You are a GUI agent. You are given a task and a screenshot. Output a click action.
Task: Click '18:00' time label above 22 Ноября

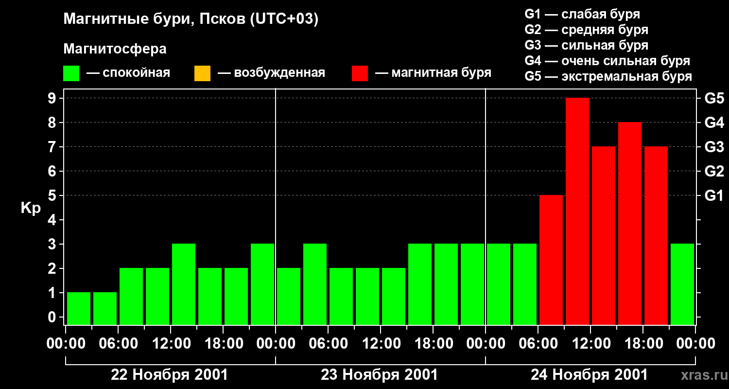(223, 343)
